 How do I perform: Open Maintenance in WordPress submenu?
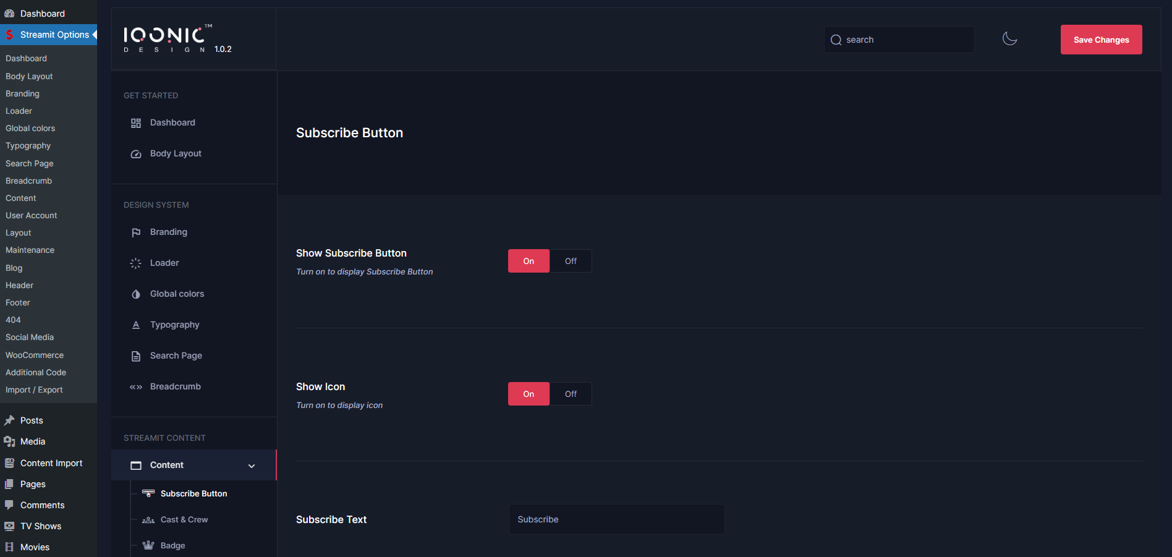pos(30,250)
